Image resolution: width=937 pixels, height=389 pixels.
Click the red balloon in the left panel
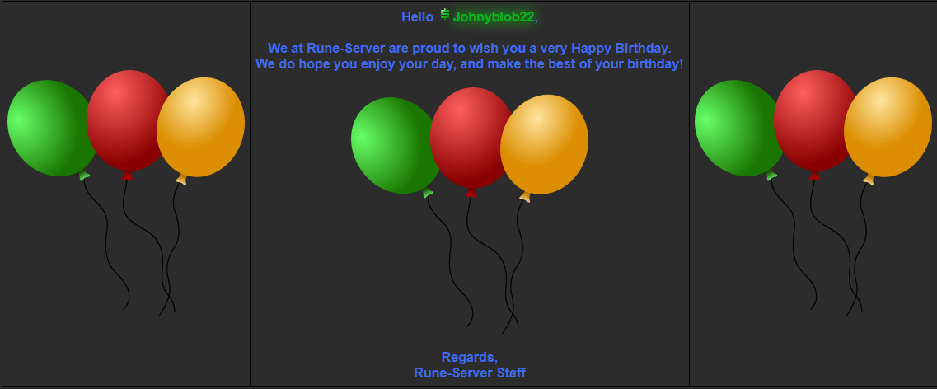click(x=128, y=120)
